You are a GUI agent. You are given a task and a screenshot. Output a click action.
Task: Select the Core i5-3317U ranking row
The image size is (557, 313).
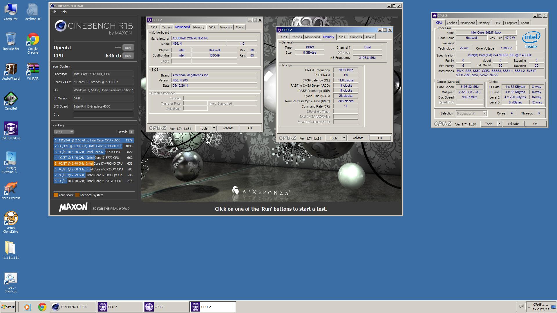[94, 181]
